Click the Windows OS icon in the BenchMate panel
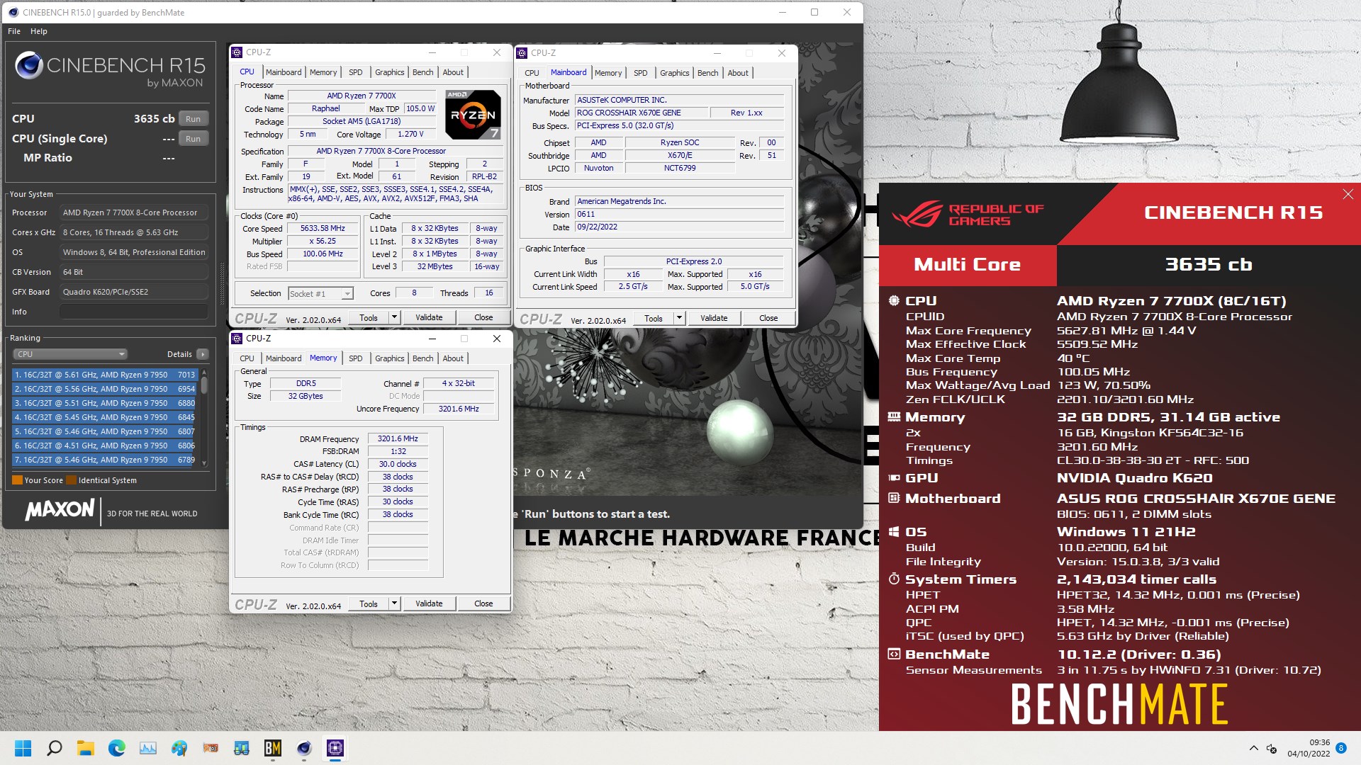1361x765 pixels. [x=894, y=531]
